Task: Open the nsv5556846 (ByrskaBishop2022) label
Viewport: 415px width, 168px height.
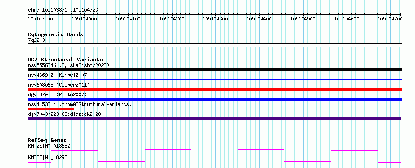Action: coord(69,65)
